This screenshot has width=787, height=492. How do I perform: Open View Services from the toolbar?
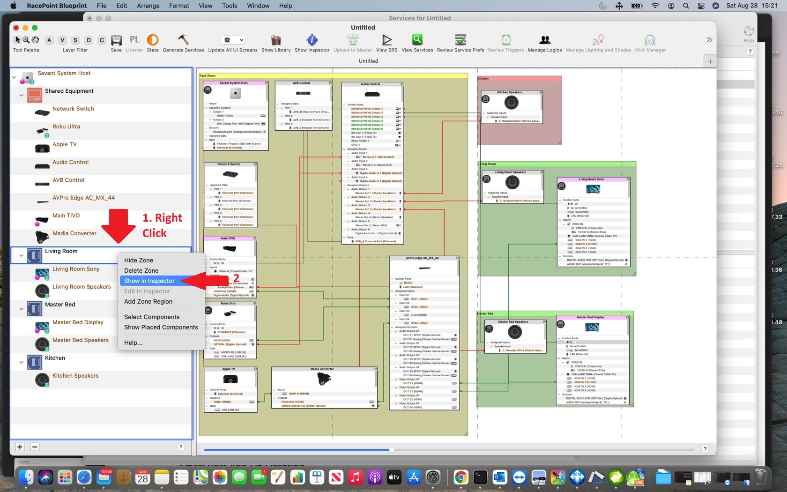point(417,40)
